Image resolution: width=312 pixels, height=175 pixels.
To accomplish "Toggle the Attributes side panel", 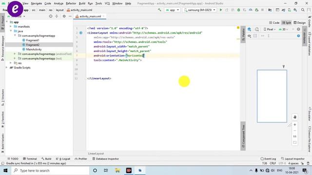I will pyautogui.click(x=304, y=36).
